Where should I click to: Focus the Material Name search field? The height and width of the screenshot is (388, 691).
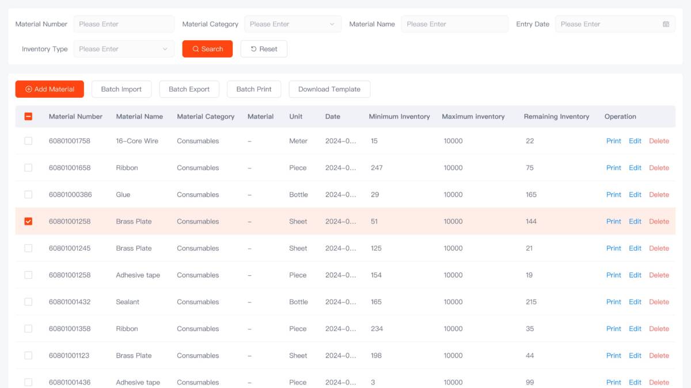pyautogui.click(x=454, y=24)
